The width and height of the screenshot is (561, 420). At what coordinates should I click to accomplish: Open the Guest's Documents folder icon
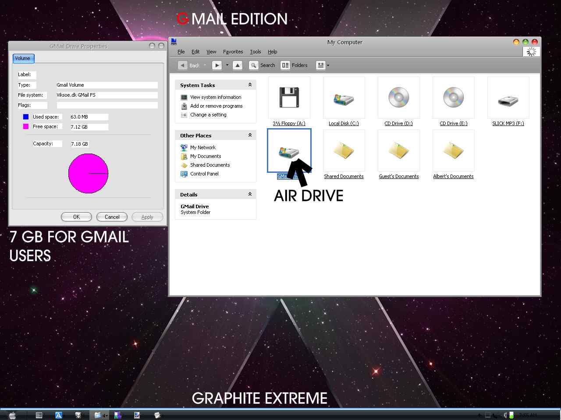point(398,150)
